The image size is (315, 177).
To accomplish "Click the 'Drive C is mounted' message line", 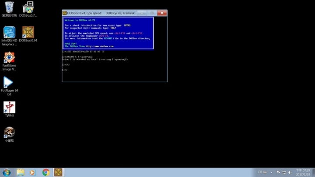I will click(95, 59).
